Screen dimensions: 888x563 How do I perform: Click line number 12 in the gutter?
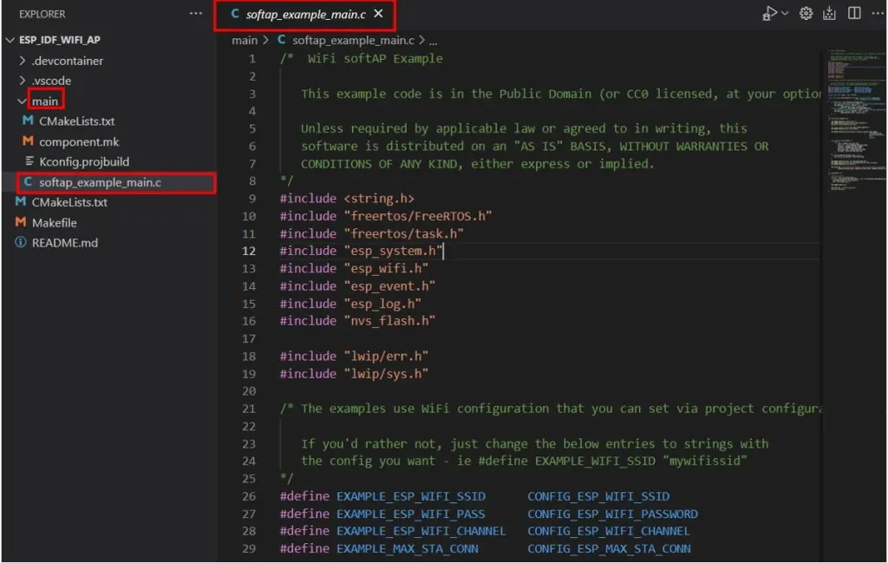(249, 251)
